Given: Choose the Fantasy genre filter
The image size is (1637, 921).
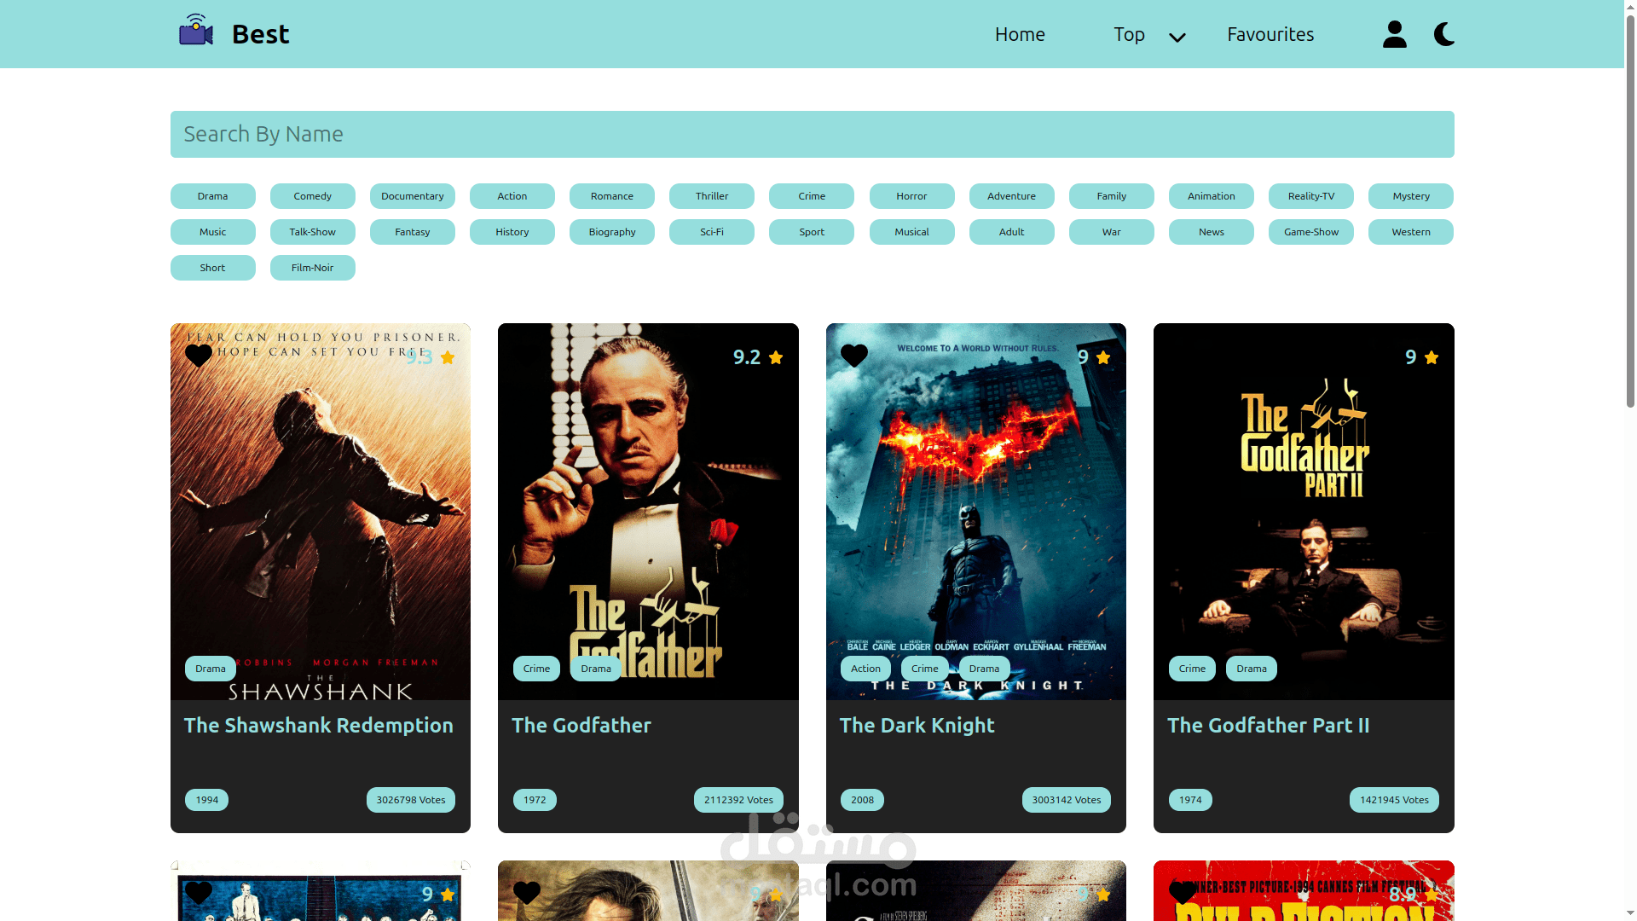Looking at the screenshot, I should [413, 232].
